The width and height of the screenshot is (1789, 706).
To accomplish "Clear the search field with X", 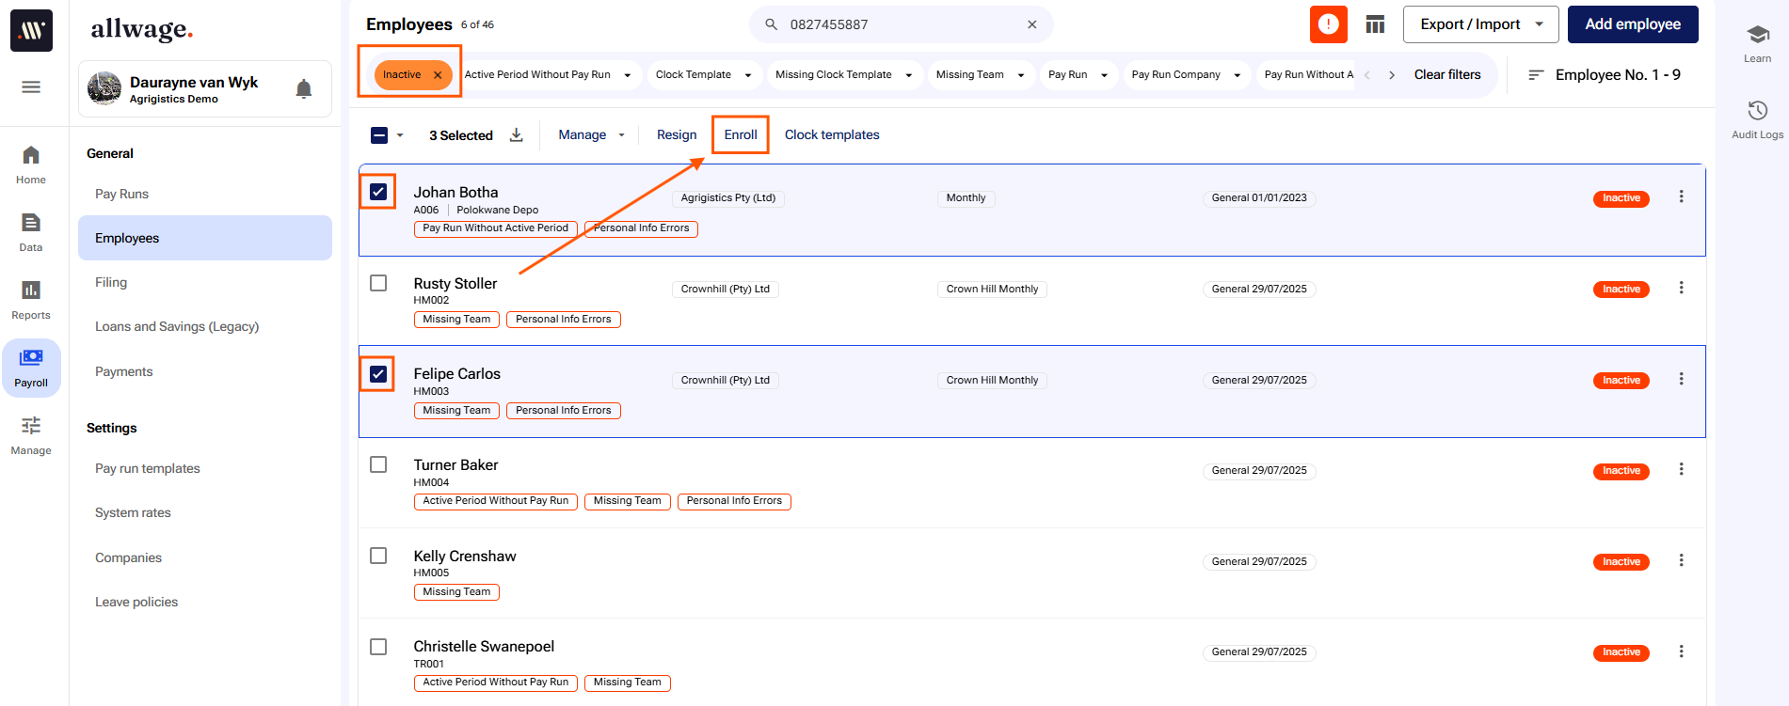I will click(x=1031, y=24).
